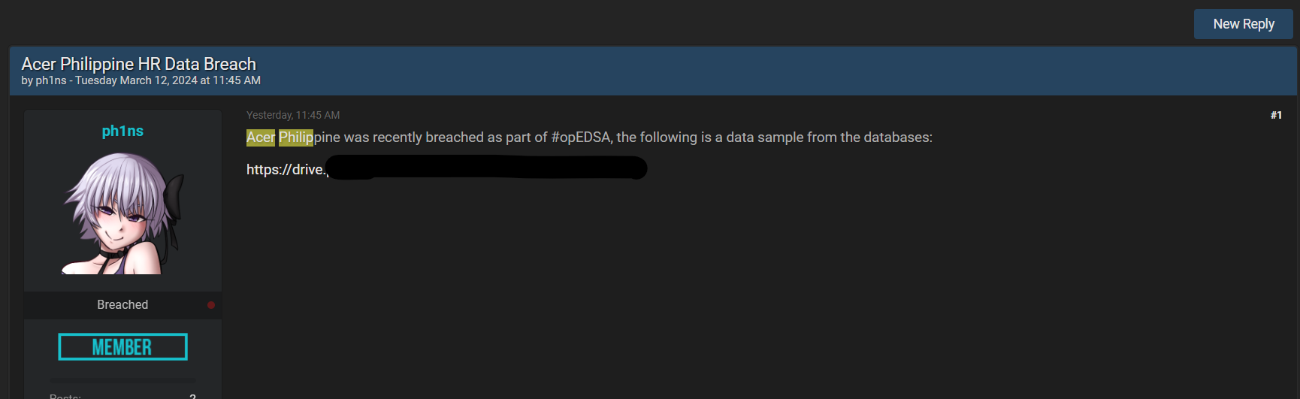Click the red offline status dot
The image size is (1300, 399).
[x=211, y=305]
